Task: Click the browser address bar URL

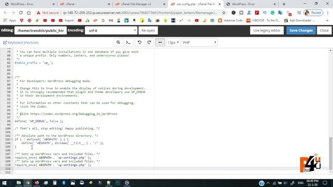Action: tap(140, 12)
